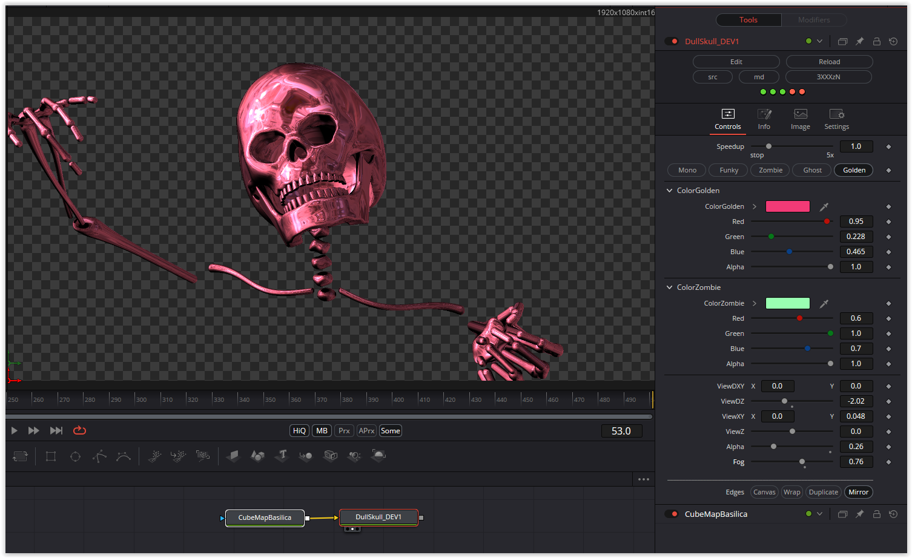Collapse the ColorGolden section

point(669,190)
